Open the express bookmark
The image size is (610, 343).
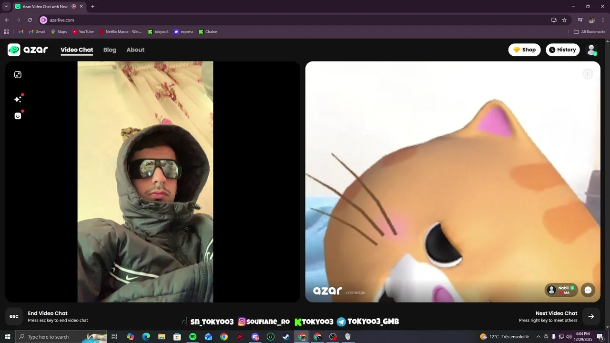[x=183, y=32]
